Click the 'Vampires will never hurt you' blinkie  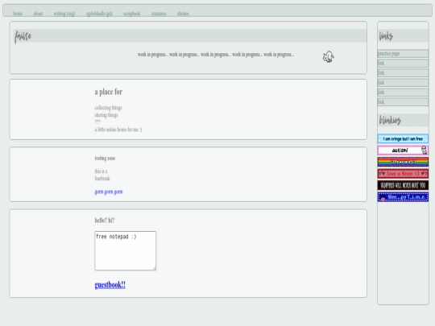pos(403,185)
